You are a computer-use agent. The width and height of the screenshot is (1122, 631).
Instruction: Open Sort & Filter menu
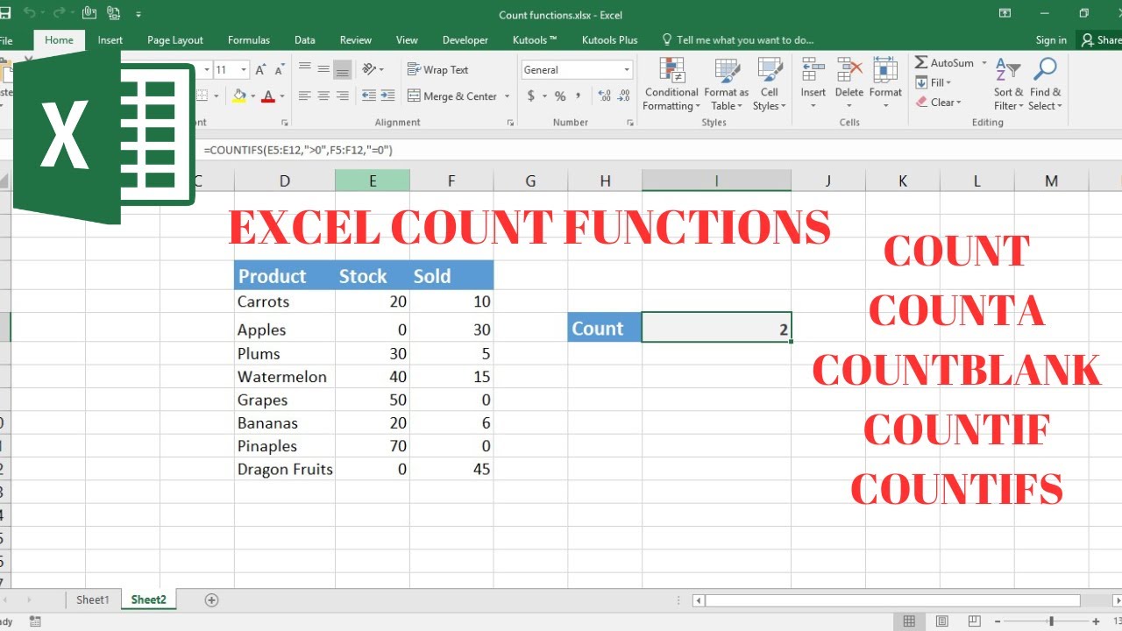pyautogui.click(x=1008, y=84)
